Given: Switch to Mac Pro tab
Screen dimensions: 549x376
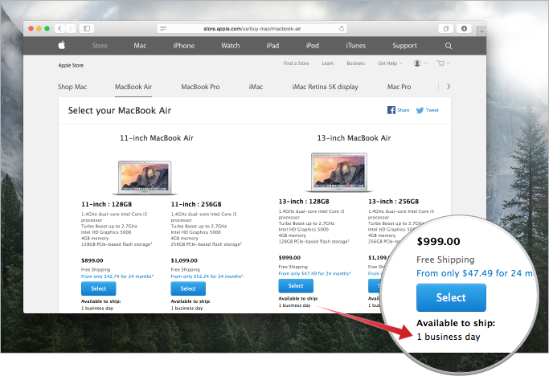Looking at the screenshot, I should click(399, 87).
